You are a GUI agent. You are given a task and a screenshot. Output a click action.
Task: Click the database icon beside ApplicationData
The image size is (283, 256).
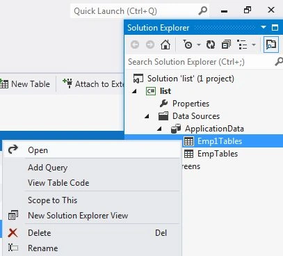click(176, 129)
